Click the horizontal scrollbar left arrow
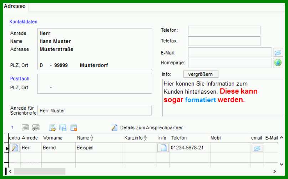This screenshot has width=288, height=179. point(10,172)
